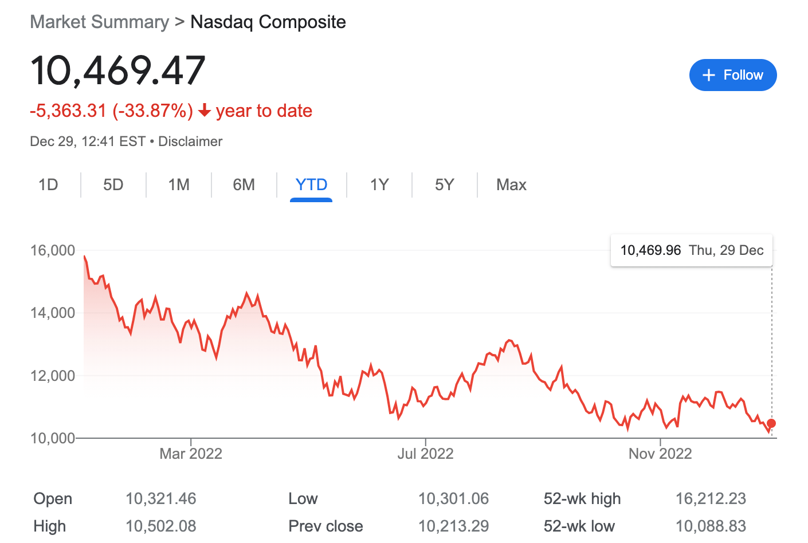Image resolution: width=808 pixels, height=543 pixels.
Task: Click the red data point at chart end
Action: (x=771, y=423)
